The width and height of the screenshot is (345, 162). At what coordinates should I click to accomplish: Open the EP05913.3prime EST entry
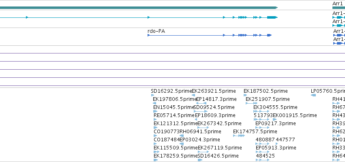pos(276,148)
